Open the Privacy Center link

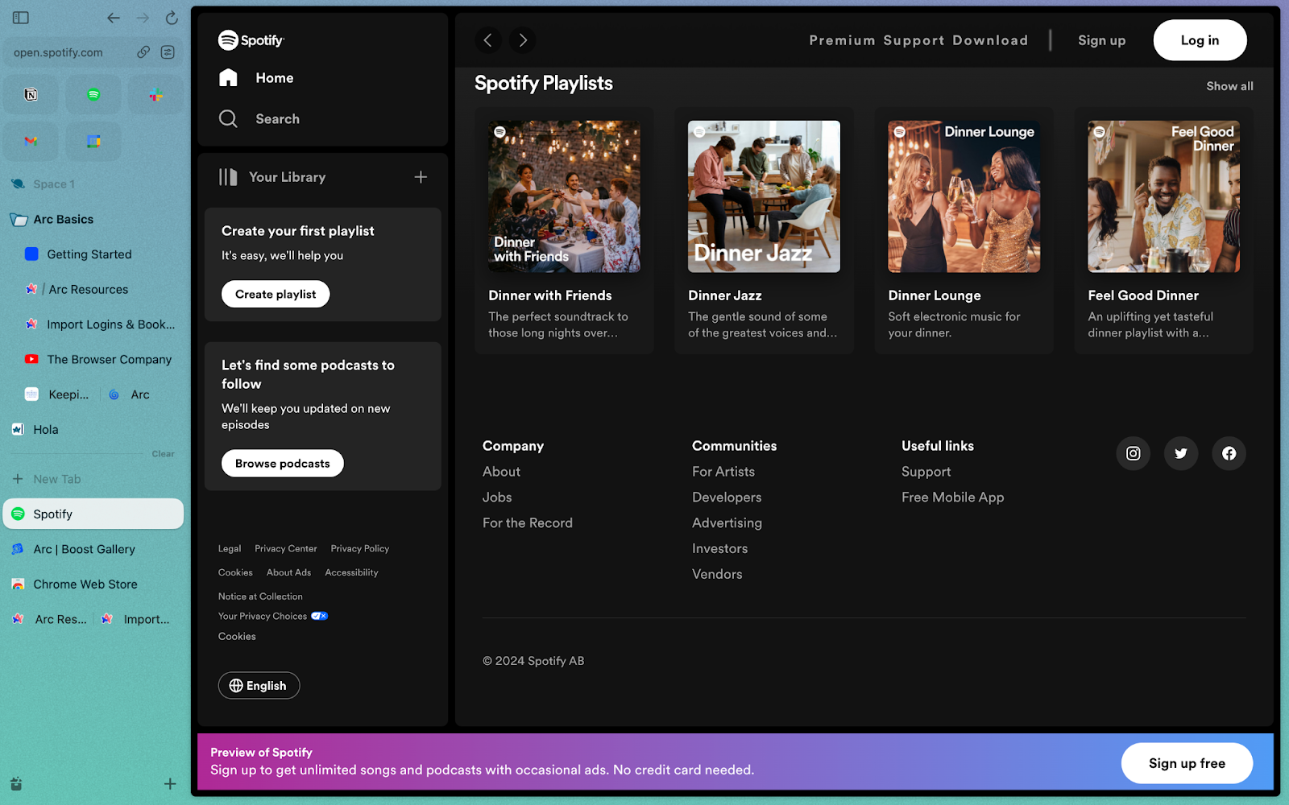pos(286,549)
